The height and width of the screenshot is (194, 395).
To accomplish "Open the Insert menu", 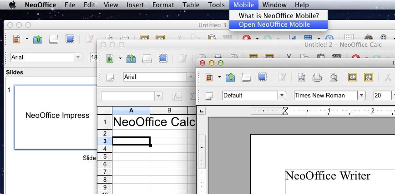I will [135, 5].
